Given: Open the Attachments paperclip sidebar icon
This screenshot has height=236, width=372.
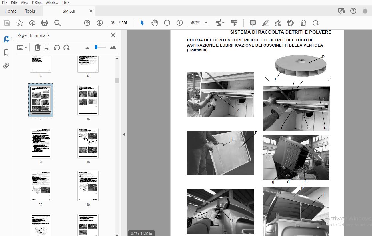Looking at the screenshot, I should (6, 66).
